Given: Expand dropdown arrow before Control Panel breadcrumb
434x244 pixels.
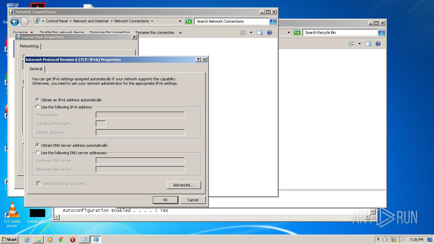Looking at the screenshot, I should point(43,21).
